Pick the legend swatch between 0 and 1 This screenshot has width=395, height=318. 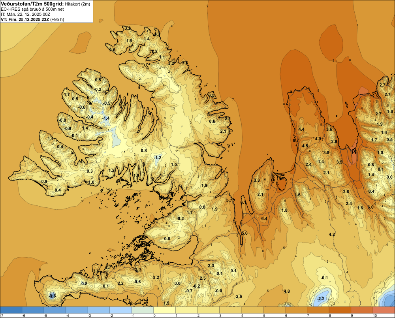[164, 310]
